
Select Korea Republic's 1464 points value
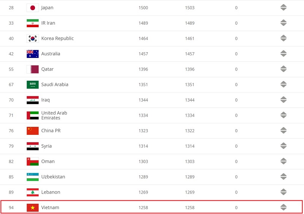click(x=143, y=39)
